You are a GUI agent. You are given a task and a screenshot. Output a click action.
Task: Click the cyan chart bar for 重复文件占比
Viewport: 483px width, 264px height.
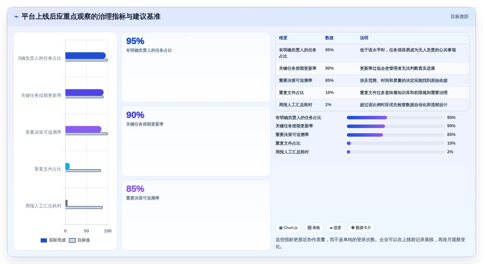(67, 166)
